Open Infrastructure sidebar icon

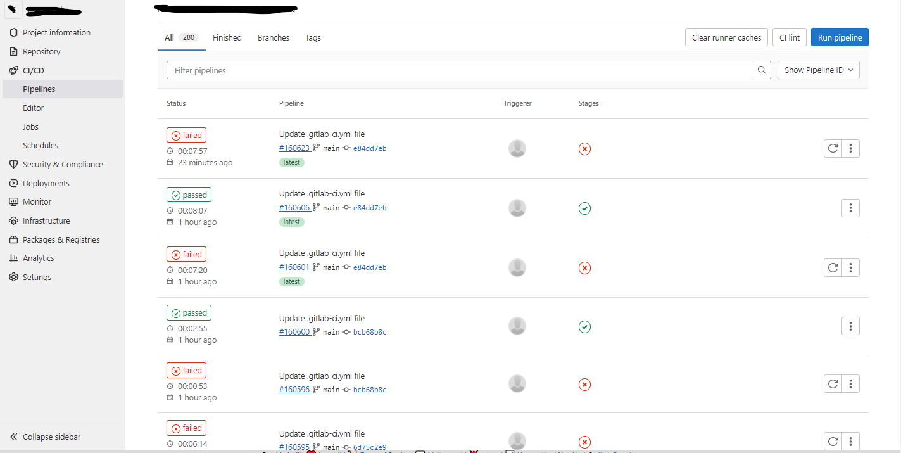(x=13, y=220)
